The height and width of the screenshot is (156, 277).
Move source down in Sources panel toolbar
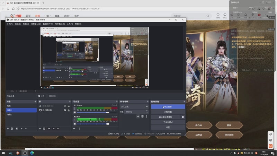pos(58,129)
